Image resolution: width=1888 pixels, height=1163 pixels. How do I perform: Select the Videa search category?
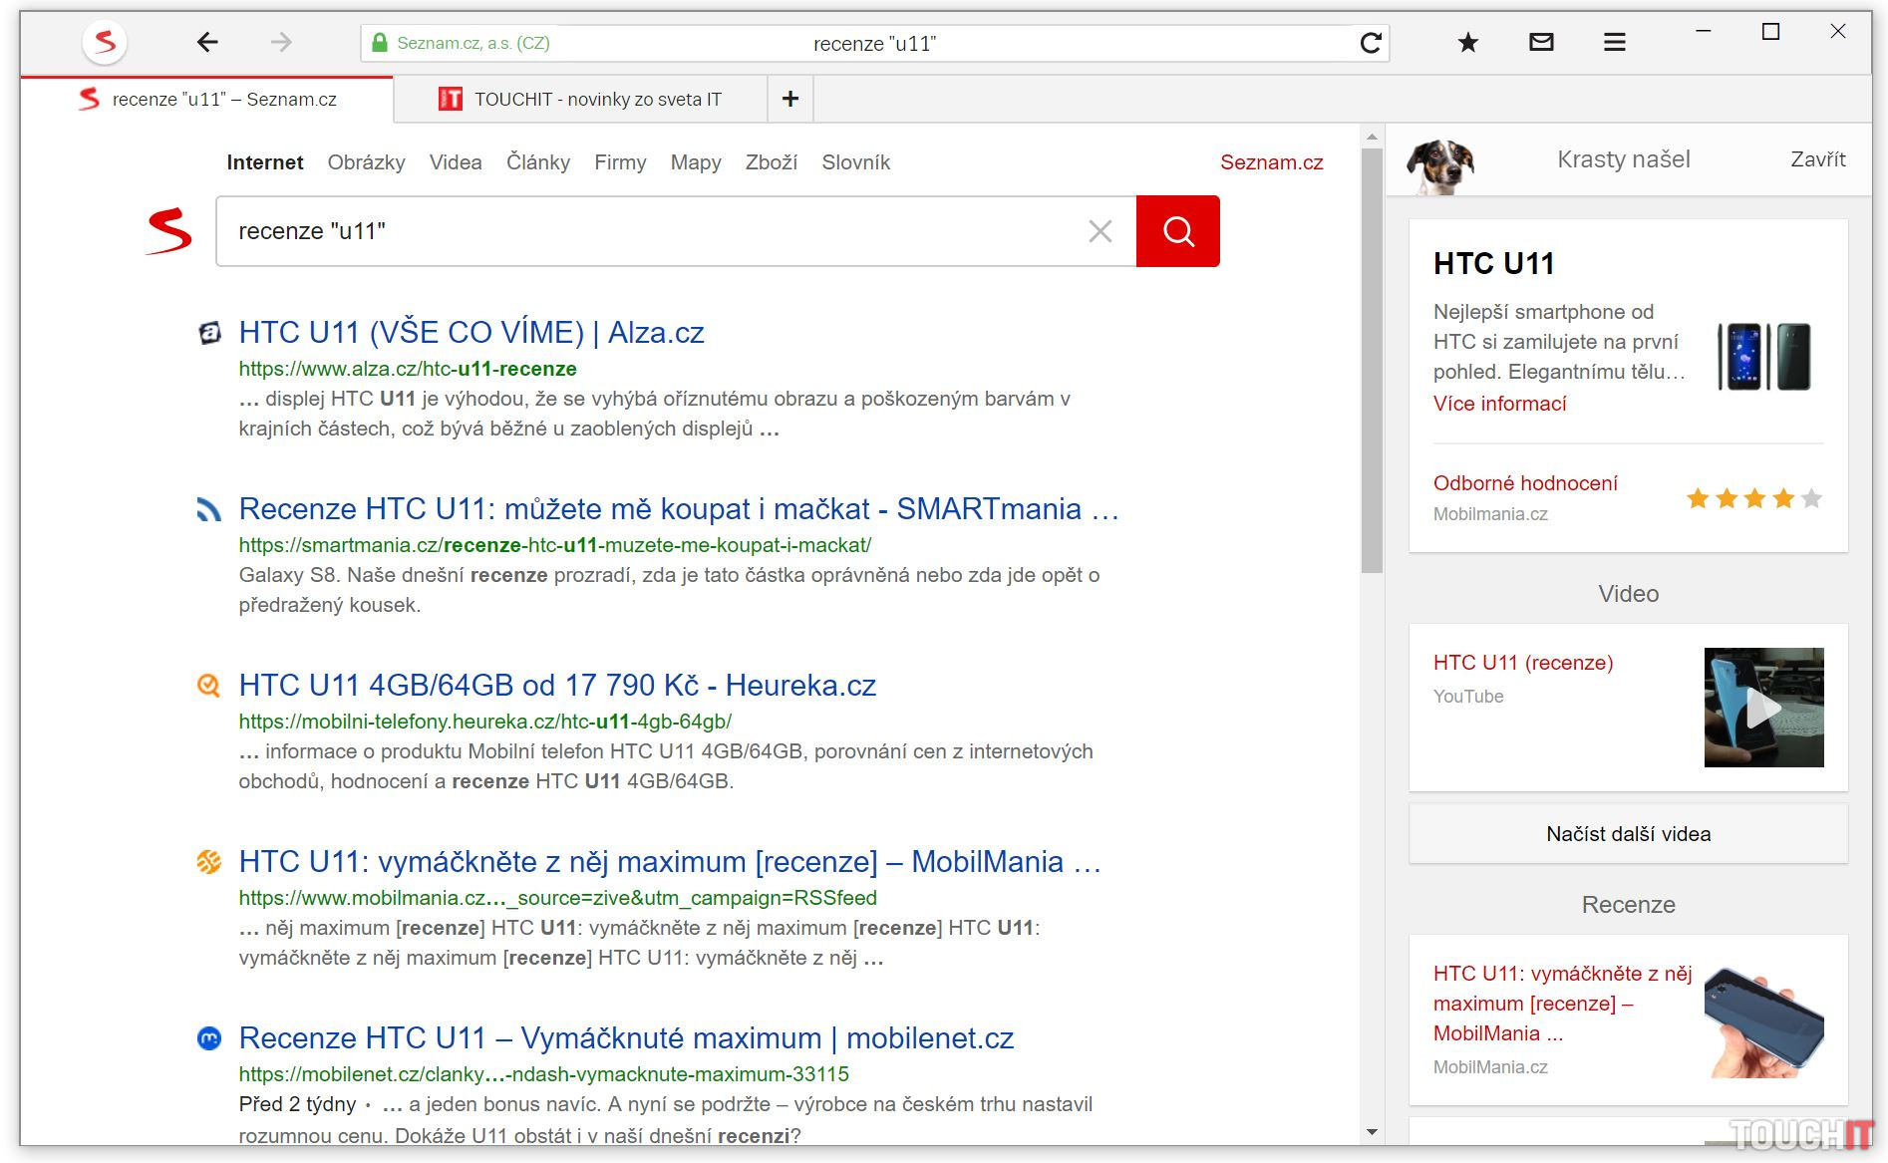[455, 162]
